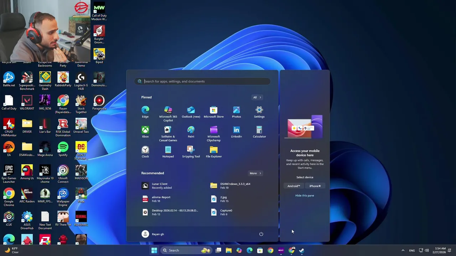Open Edge from the pinned apps
The width and height of the screenshot is (456, 256).
click(x=145, y=112)
